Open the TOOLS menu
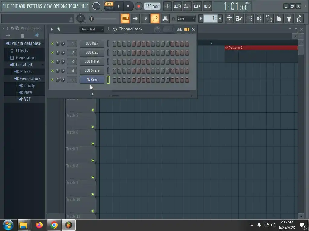 (x=74, y=6)
